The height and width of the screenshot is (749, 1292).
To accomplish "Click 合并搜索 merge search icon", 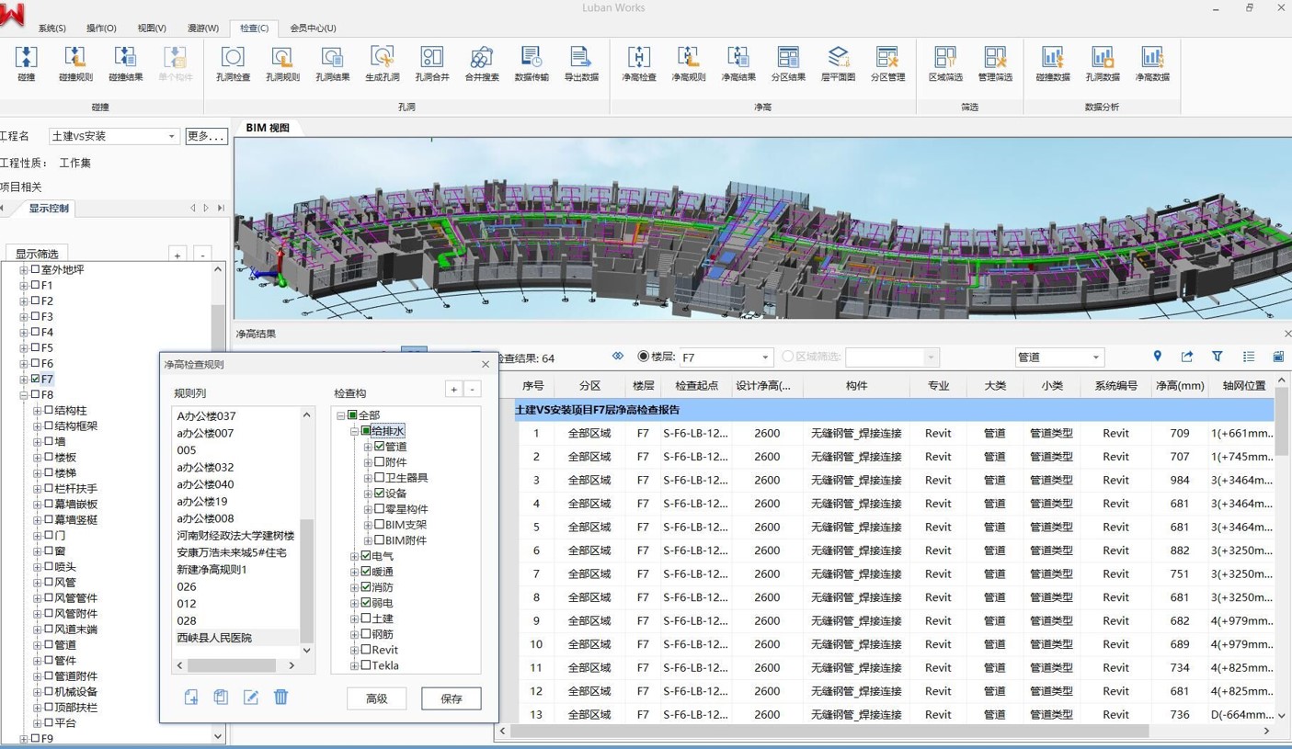I will pyautogui.click(x=481, y=63).
